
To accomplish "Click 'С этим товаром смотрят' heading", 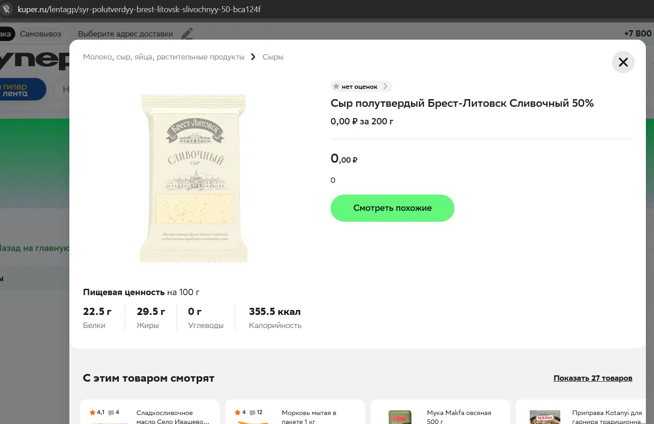I will coord(149,378).
